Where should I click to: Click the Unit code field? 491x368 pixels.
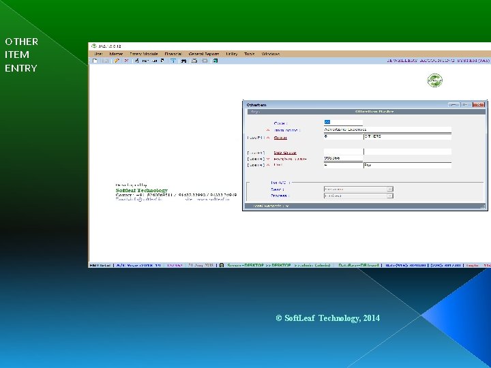point(343,165)
